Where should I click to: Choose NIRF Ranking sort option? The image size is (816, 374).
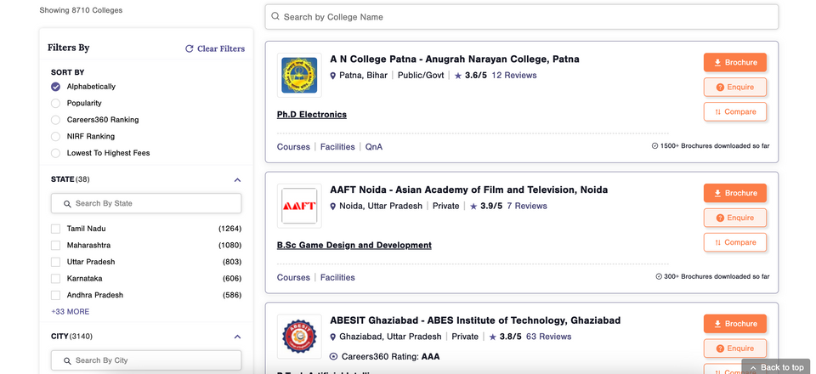coord(56,137)
